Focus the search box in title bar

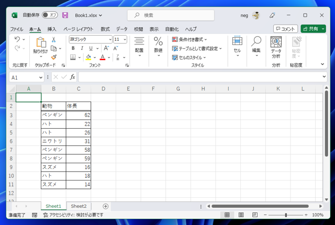pyautogui.click(x=171, y=15)
